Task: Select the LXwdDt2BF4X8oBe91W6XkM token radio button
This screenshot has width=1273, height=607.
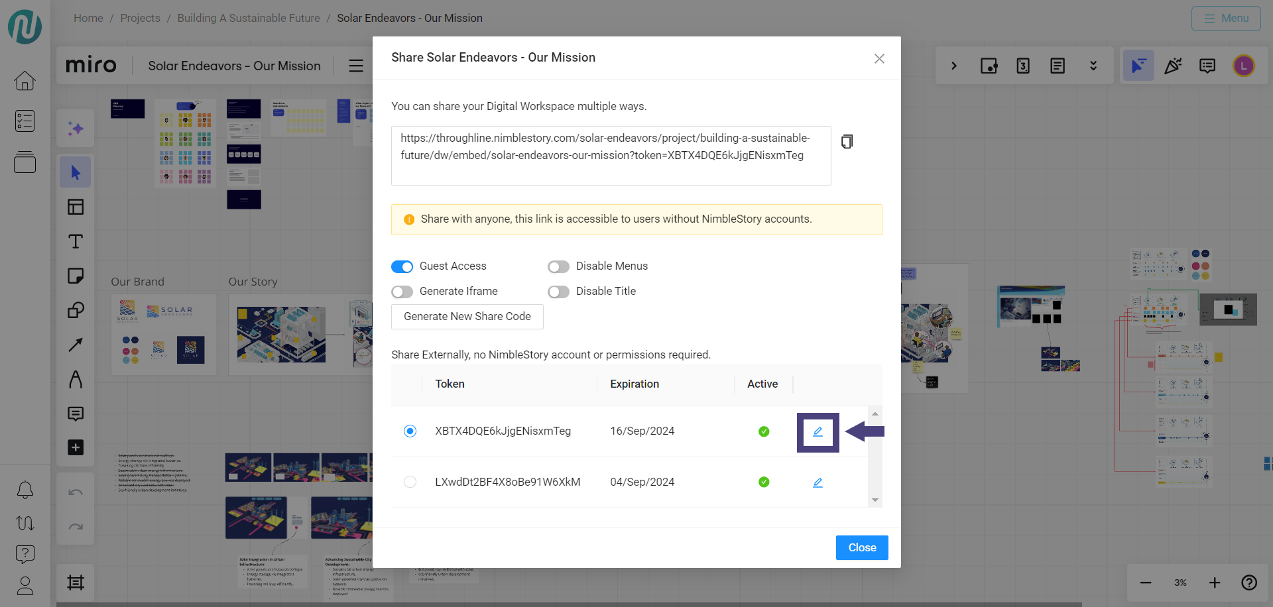Action: [410, 482]
